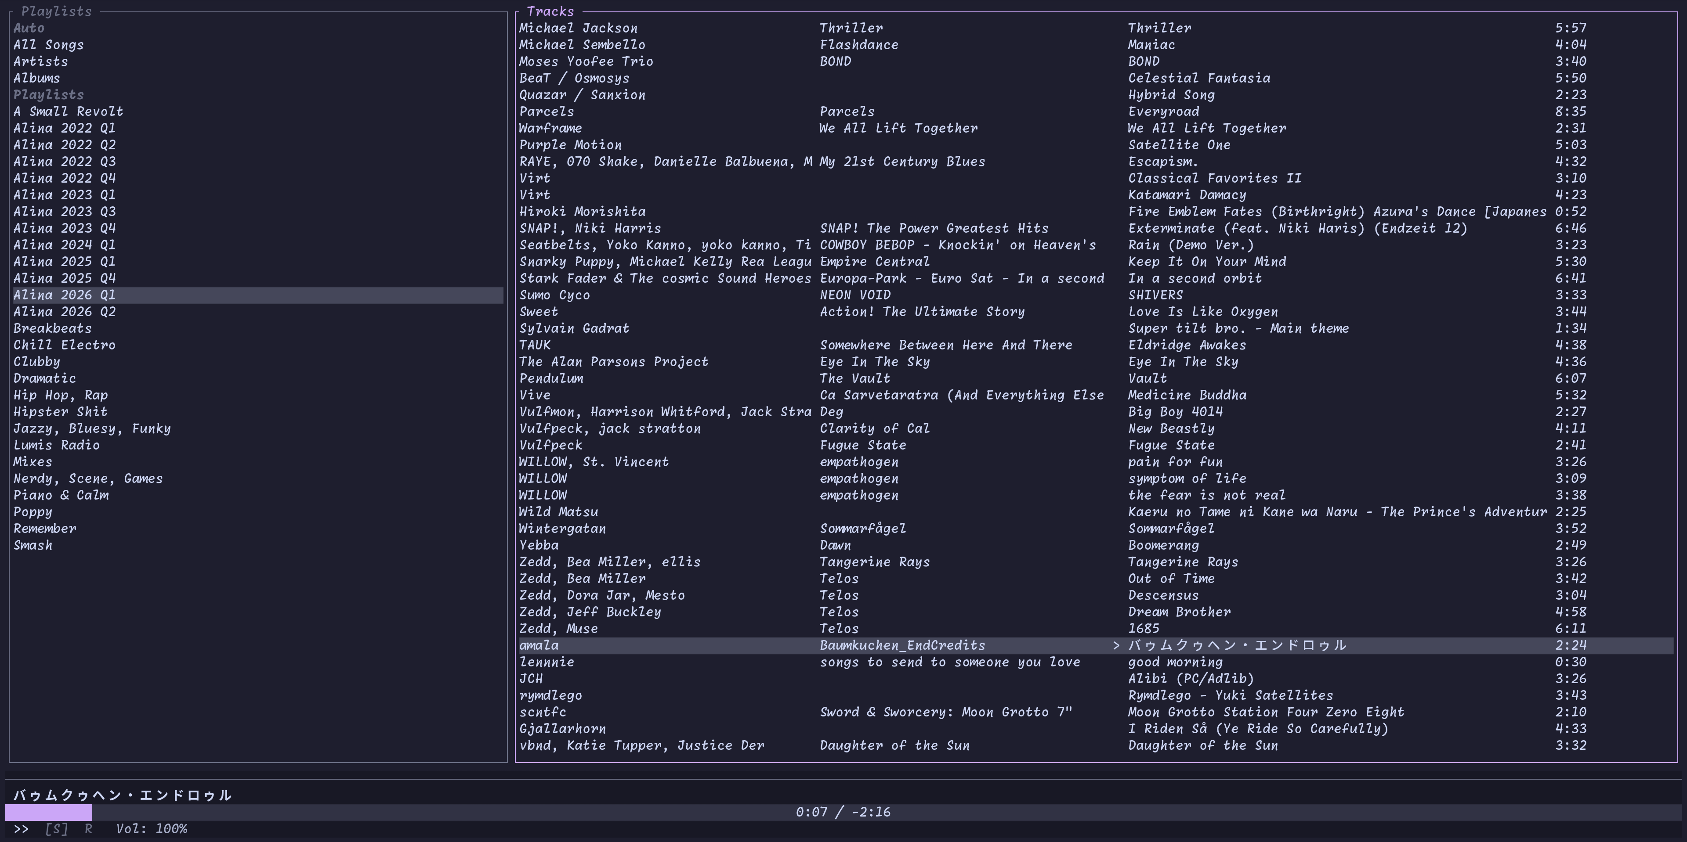The image size is (1687, 842).
Task: Toggle the [S] shuffle indicator
Action: [56, 829]
